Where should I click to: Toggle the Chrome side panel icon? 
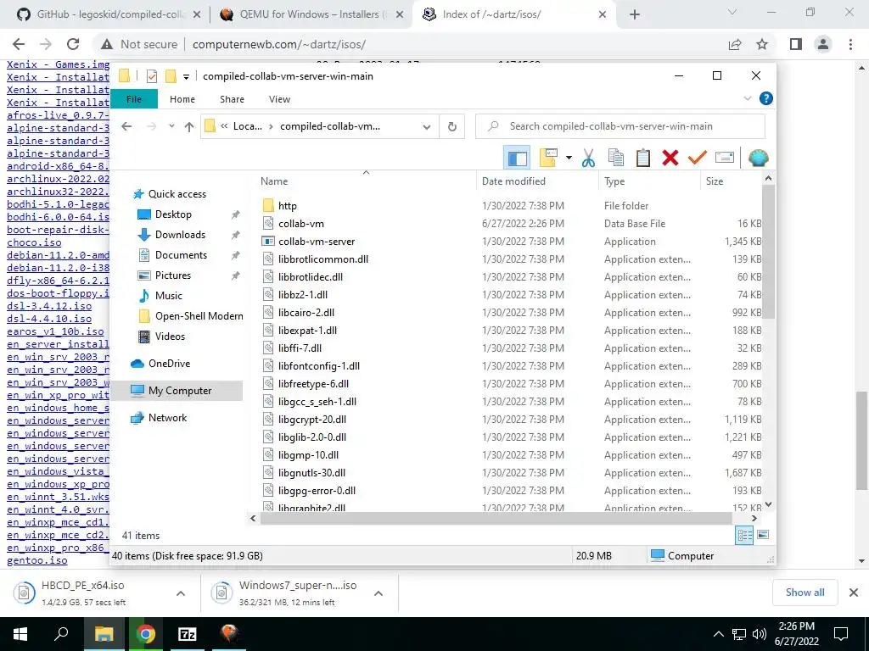click(x=796, y=44)
